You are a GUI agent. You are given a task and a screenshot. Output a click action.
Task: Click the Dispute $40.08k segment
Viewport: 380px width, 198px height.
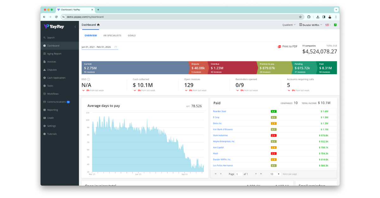[x=198, y=68]
